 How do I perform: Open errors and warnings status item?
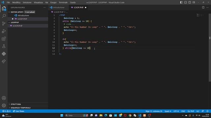[x=7, y=111]
